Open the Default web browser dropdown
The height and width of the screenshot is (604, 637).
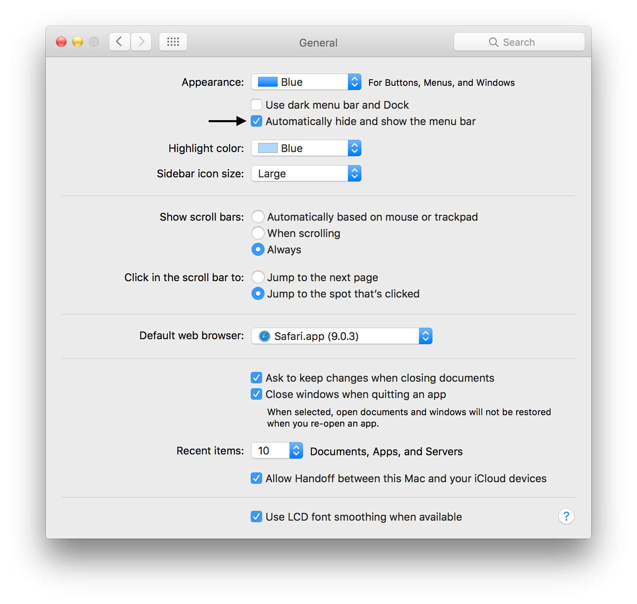[x=342, y=336]
